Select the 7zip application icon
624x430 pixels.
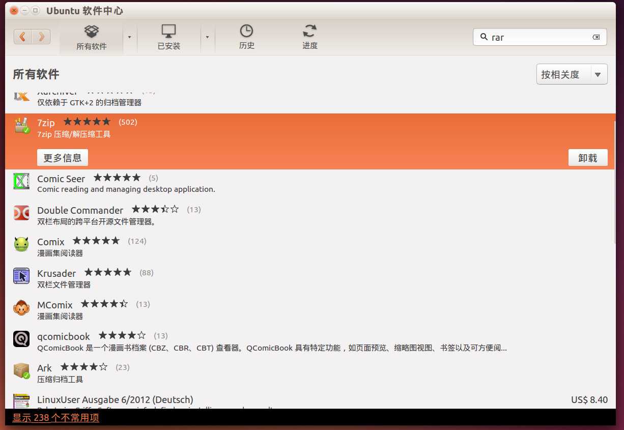tap(21, 126)
